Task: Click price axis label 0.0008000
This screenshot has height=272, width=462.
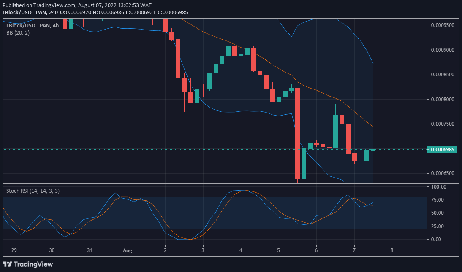Action: pyautogui.click(x=443, y=100)
